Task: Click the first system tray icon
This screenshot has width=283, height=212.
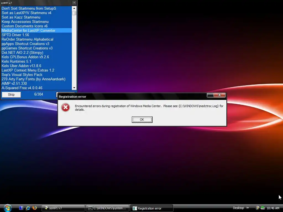Action: point(258,208)
